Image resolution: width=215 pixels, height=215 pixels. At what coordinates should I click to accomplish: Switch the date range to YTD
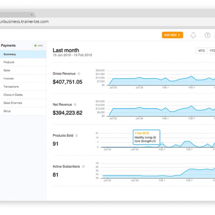pyautogui.click(x=212, y=51)
